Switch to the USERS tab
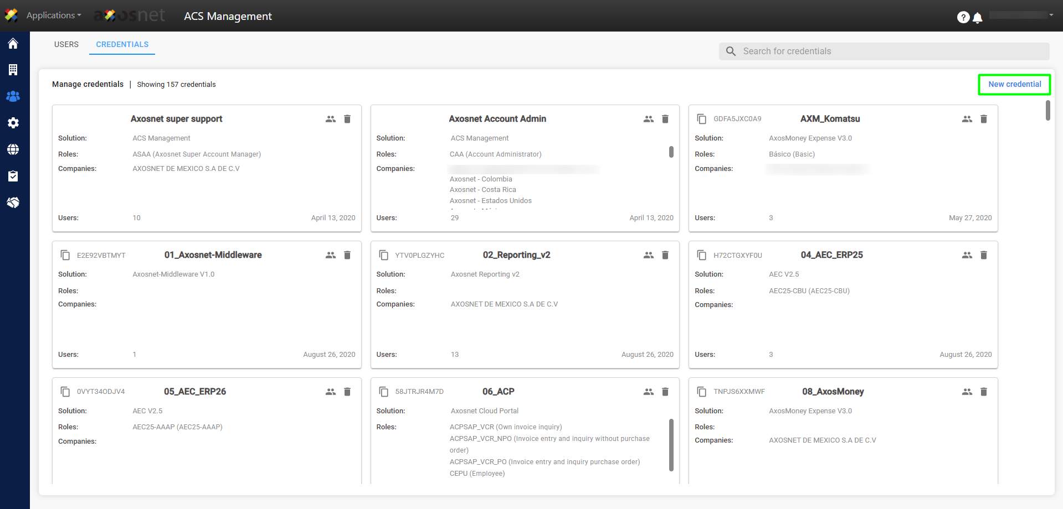1063x509 pixels. (x=66, y=44)
